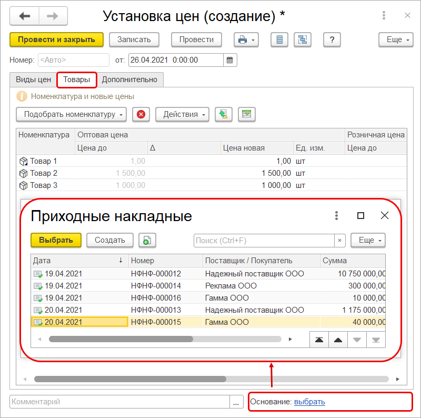Image resolution: width=421 pixels, height=418 pixels.
Task: Expand the Подобрать номенклатуру dropdown
Action: [x=72, y=114]
